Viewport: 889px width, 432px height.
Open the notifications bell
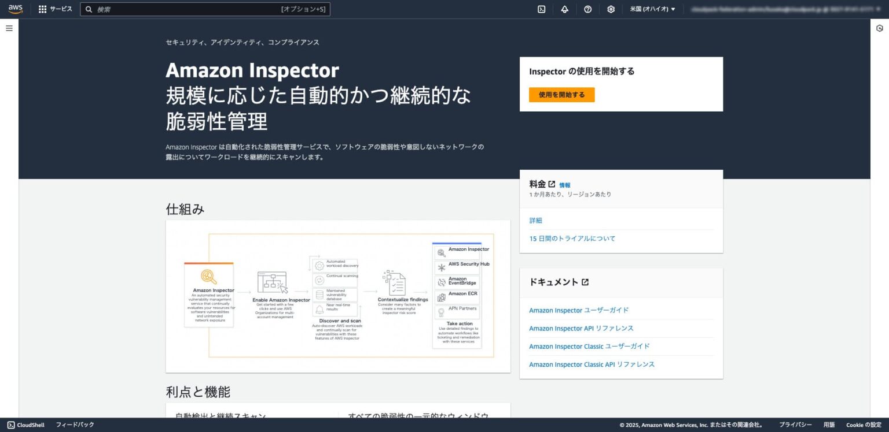(x=564, y=9)
